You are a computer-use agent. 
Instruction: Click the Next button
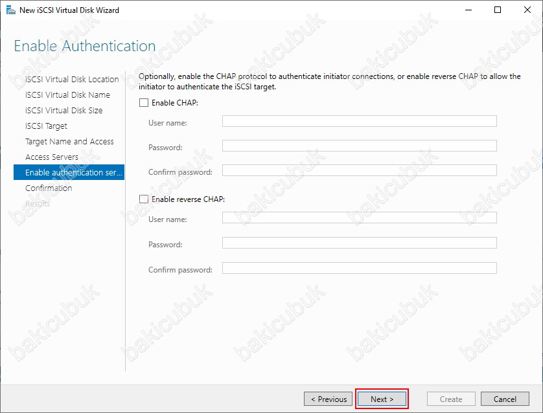click(382, 399)
